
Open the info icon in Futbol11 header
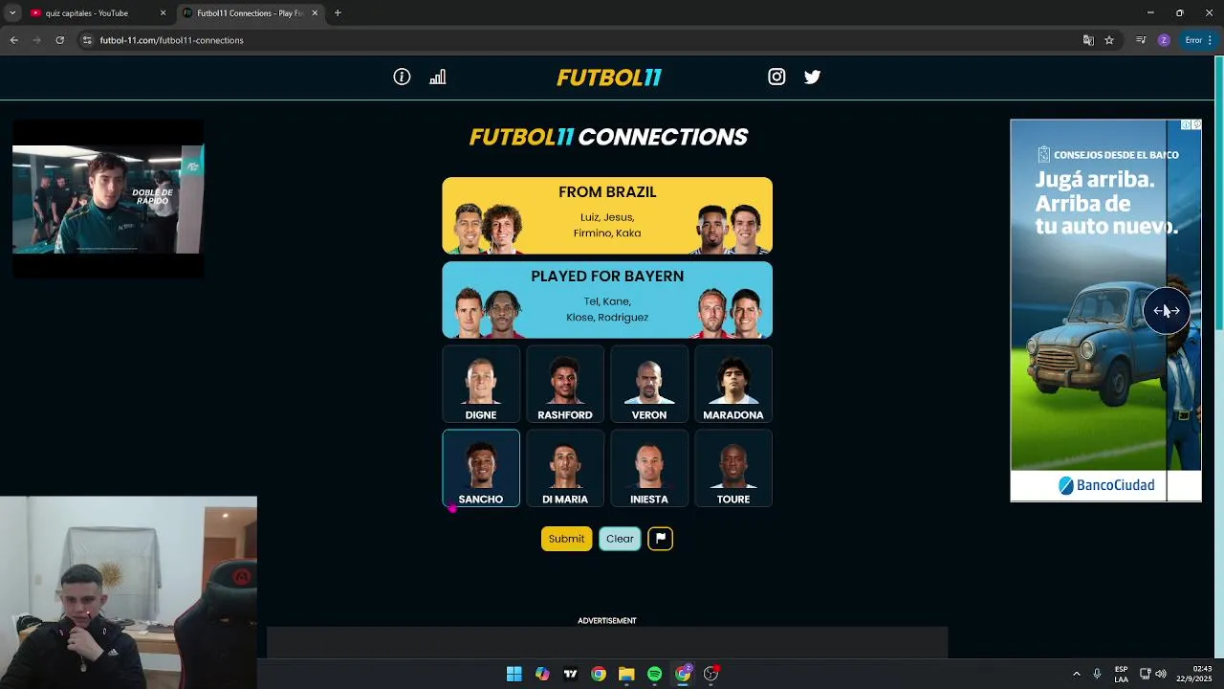click(x=402, y=78)
